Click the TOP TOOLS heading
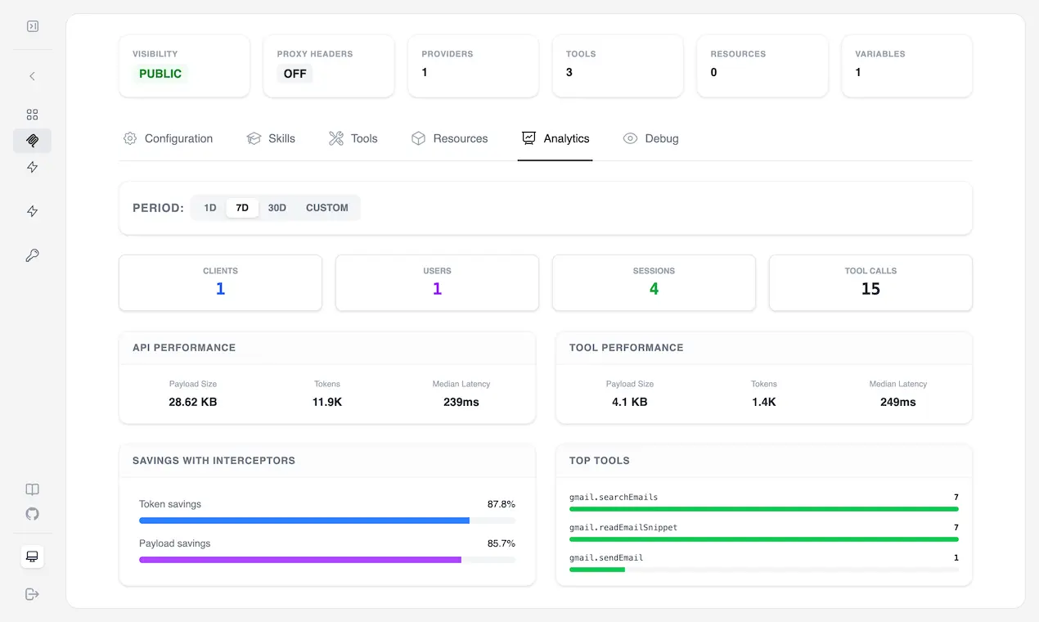 [600, 461]
